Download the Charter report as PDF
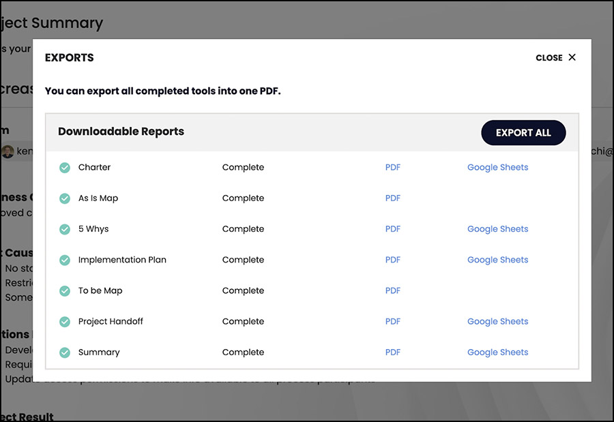This screenshot has height=422, width=614. pyautogui.click(x=393, y=167)
